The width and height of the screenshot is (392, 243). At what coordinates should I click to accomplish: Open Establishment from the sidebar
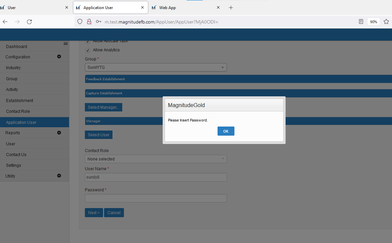[x=20, y=100]
